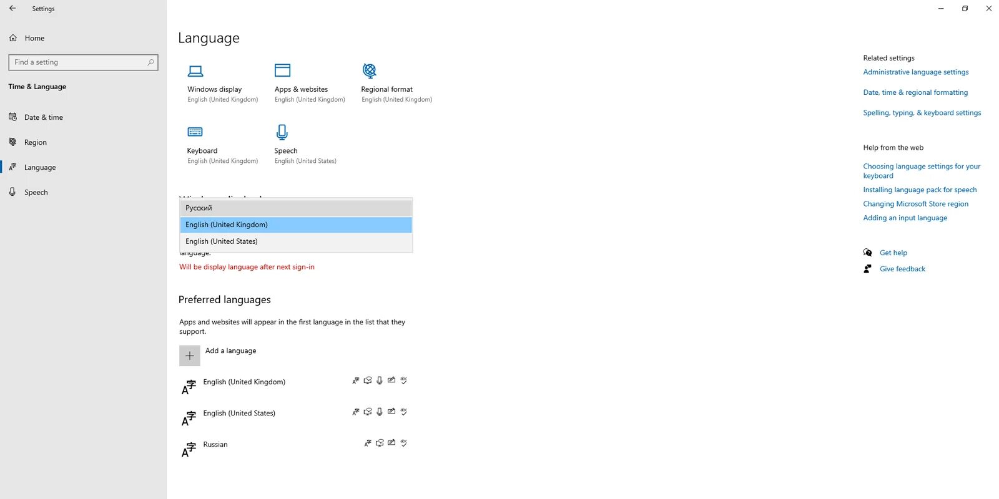Click the back arrow in Settings
The width and height of the screenshot is (999, 499).
pyautogui.click(x=12, y=9)
